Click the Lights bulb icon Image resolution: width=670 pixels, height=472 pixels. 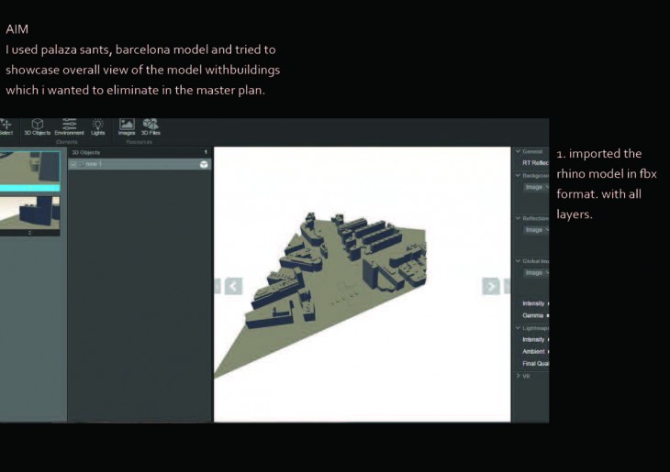(98, 125)
